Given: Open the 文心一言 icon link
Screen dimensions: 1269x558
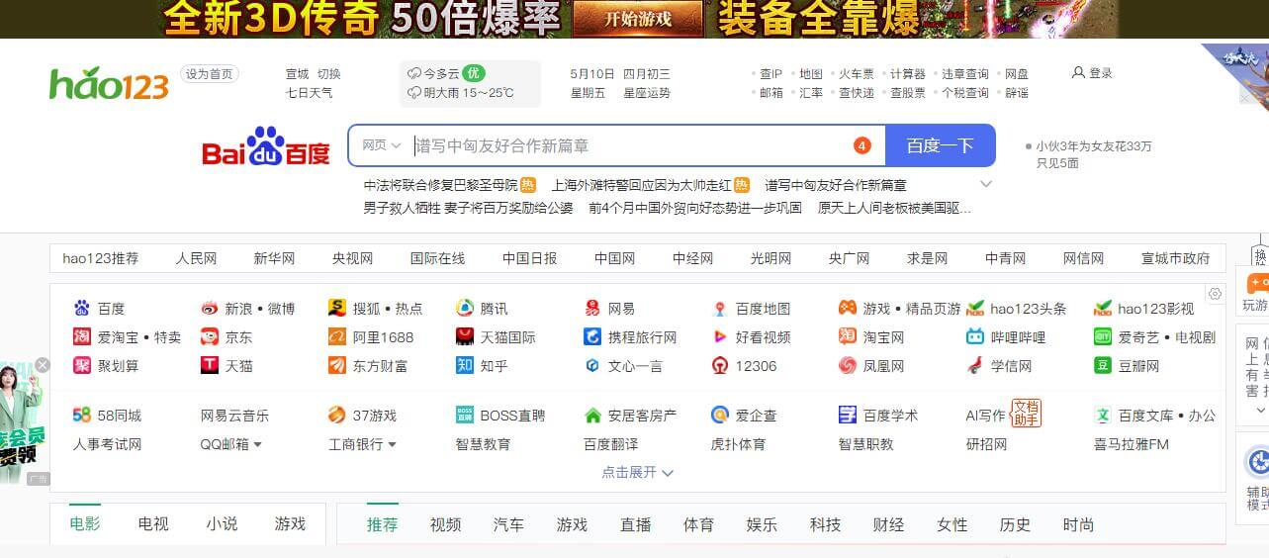Looking at the screenshot, I should (592, 366).
